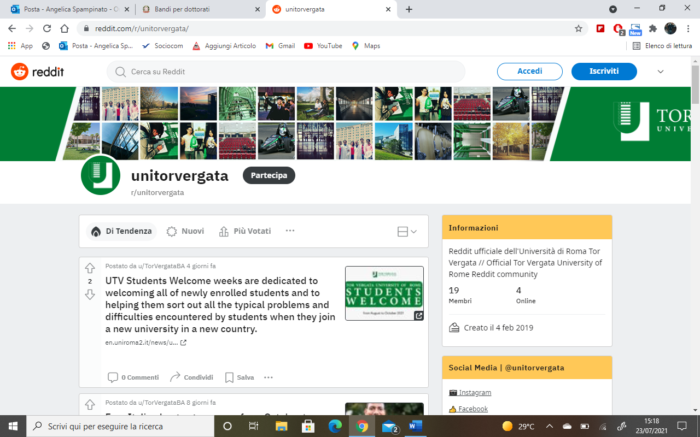The width and height of the screenshot is (700, 437).
Task: Share the Students Welcome post via Condividi
Action: 191,377
